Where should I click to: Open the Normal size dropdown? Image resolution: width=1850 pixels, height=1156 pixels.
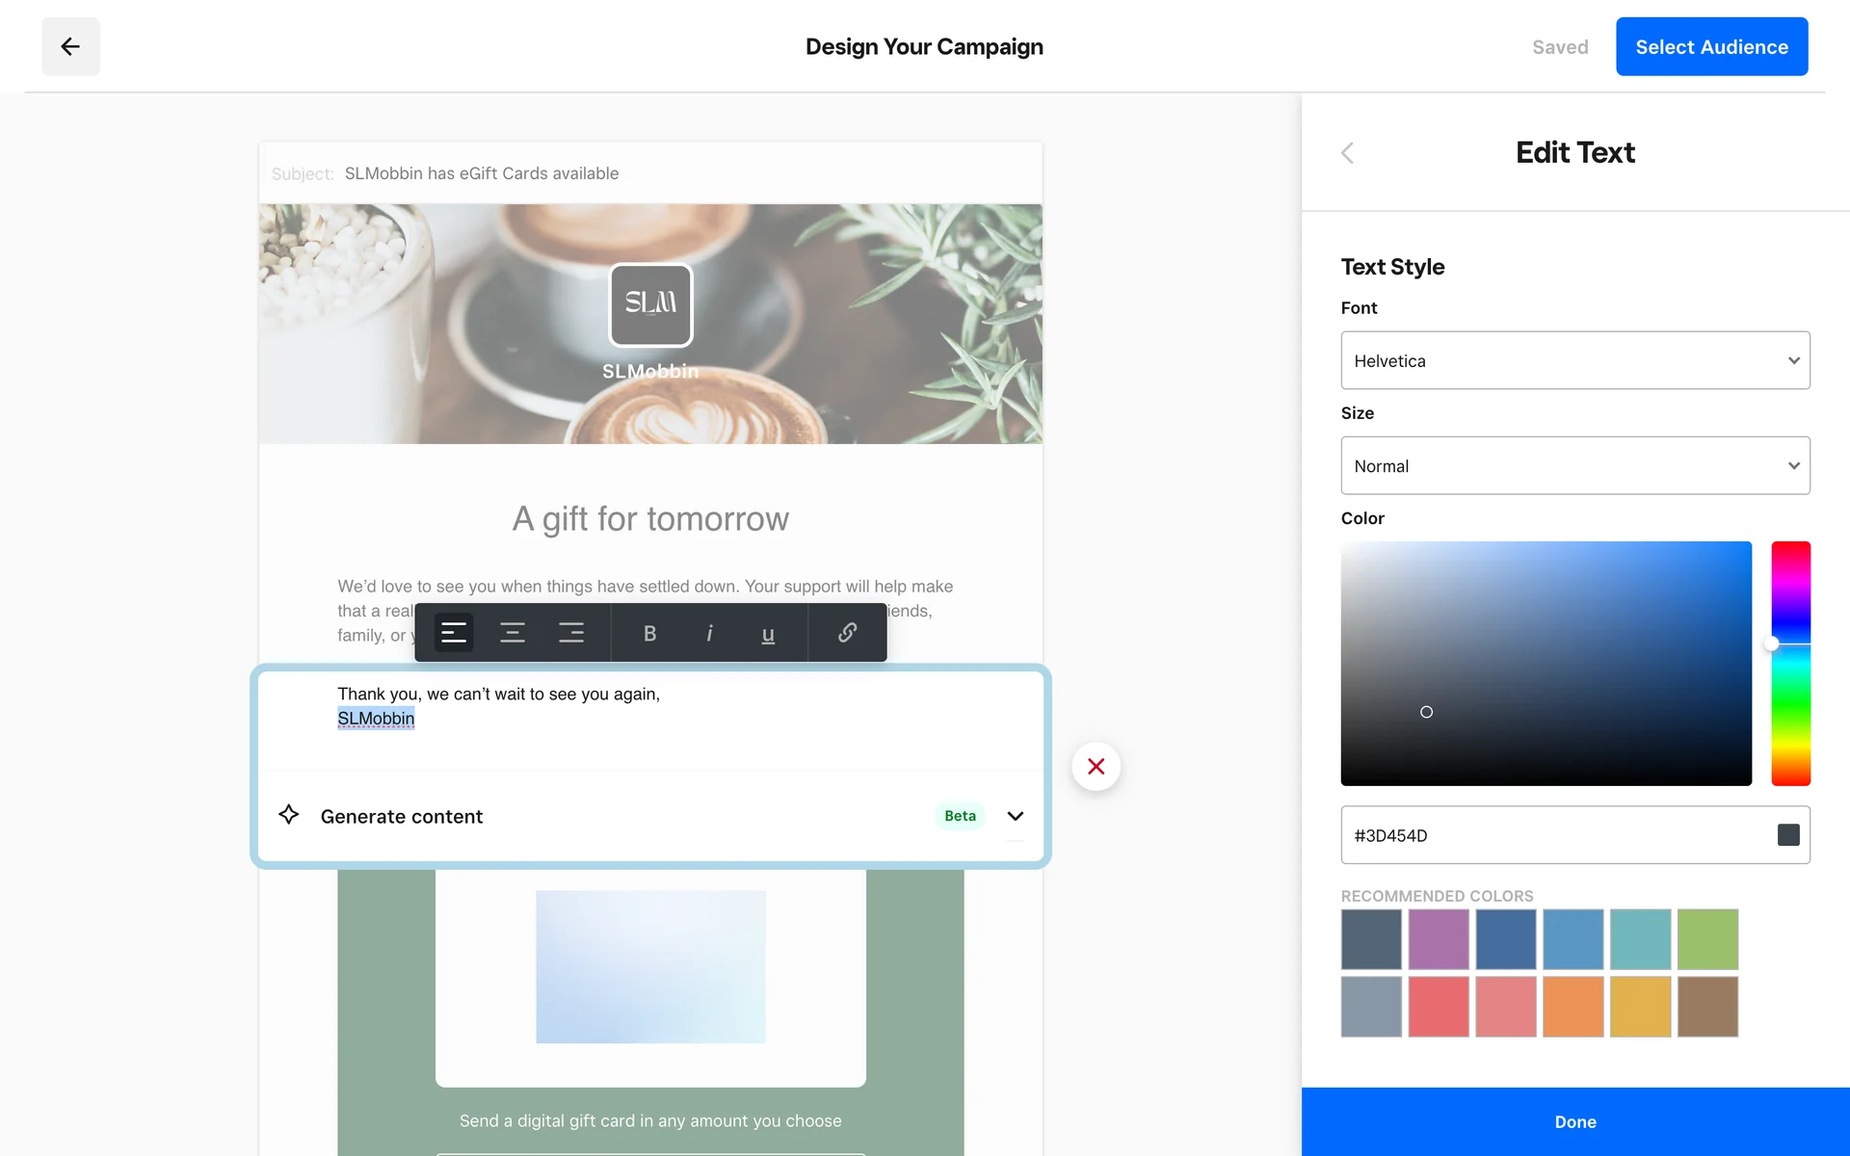(x=1574, y=465)
